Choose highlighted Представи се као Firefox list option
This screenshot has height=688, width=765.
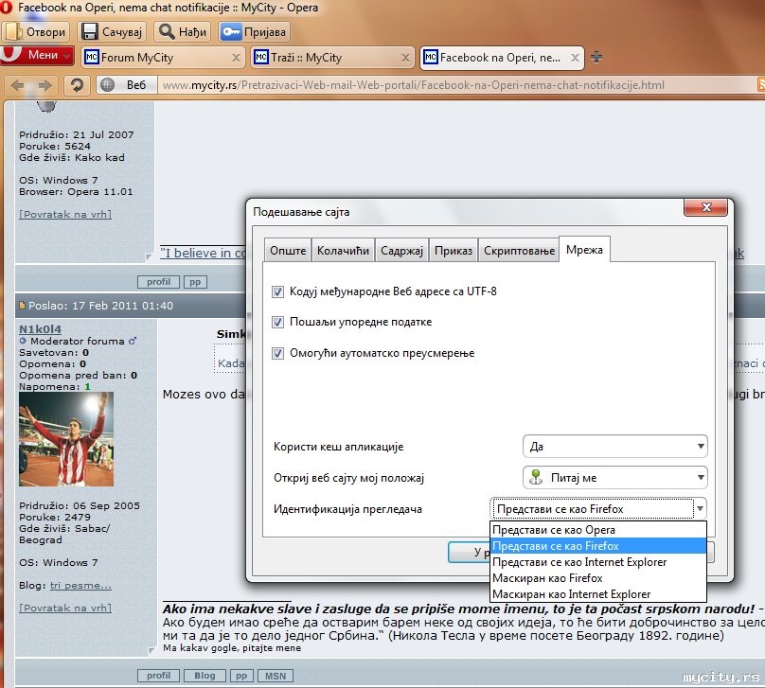598,546
